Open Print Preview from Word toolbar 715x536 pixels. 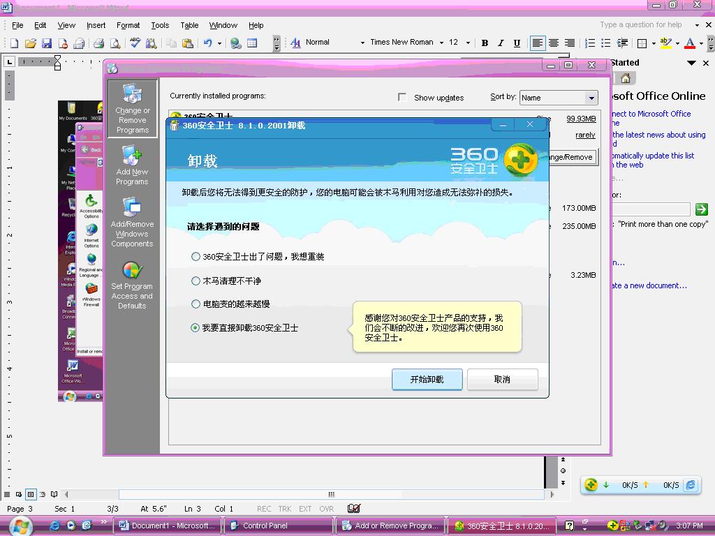pos(115,43)
